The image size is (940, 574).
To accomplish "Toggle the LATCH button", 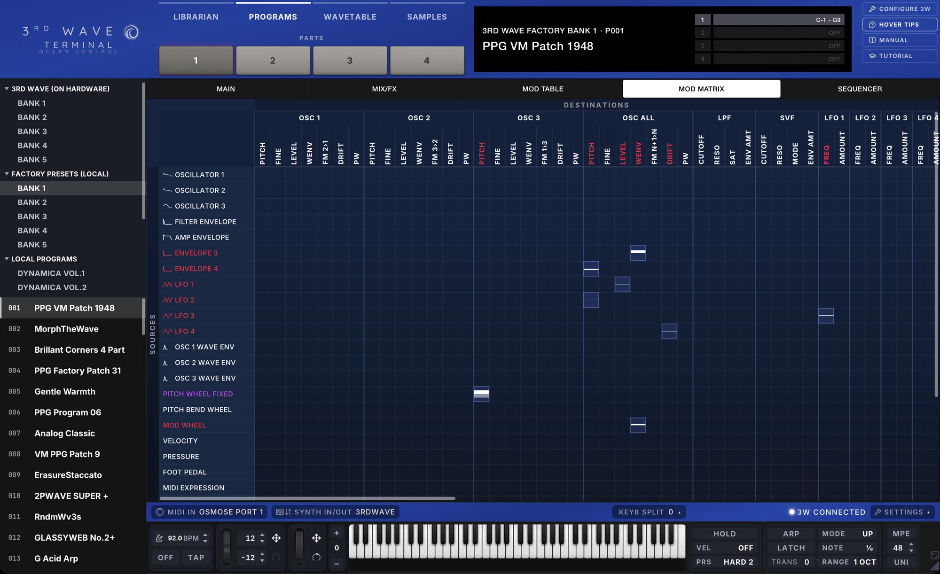I will pyautogui.click(x=791, y=548).
